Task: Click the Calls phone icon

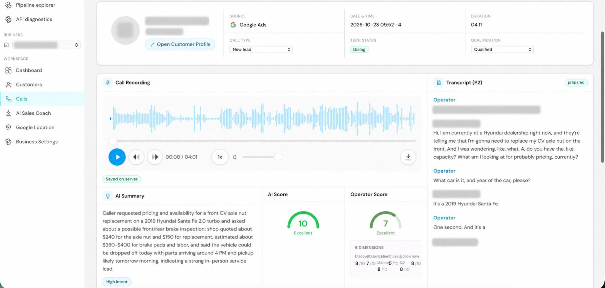Action: [8, 99]
